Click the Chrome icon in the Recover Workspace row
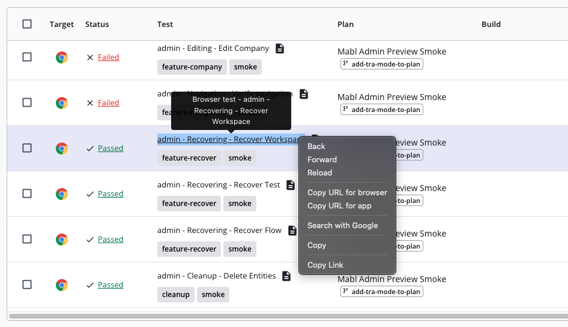Image resolution: width=568 pixels, height=327 pixels. (x=62, y=149)
